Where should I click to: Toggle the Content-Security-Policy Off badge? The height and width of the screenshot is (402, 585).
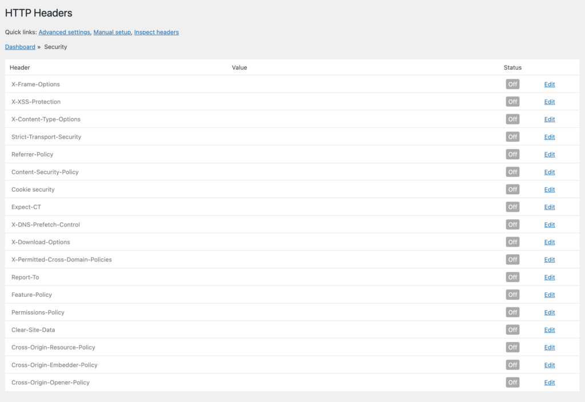point(512,172)
